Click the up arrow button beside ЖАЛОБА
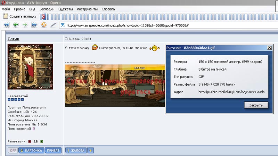 [x=90, y=150]
